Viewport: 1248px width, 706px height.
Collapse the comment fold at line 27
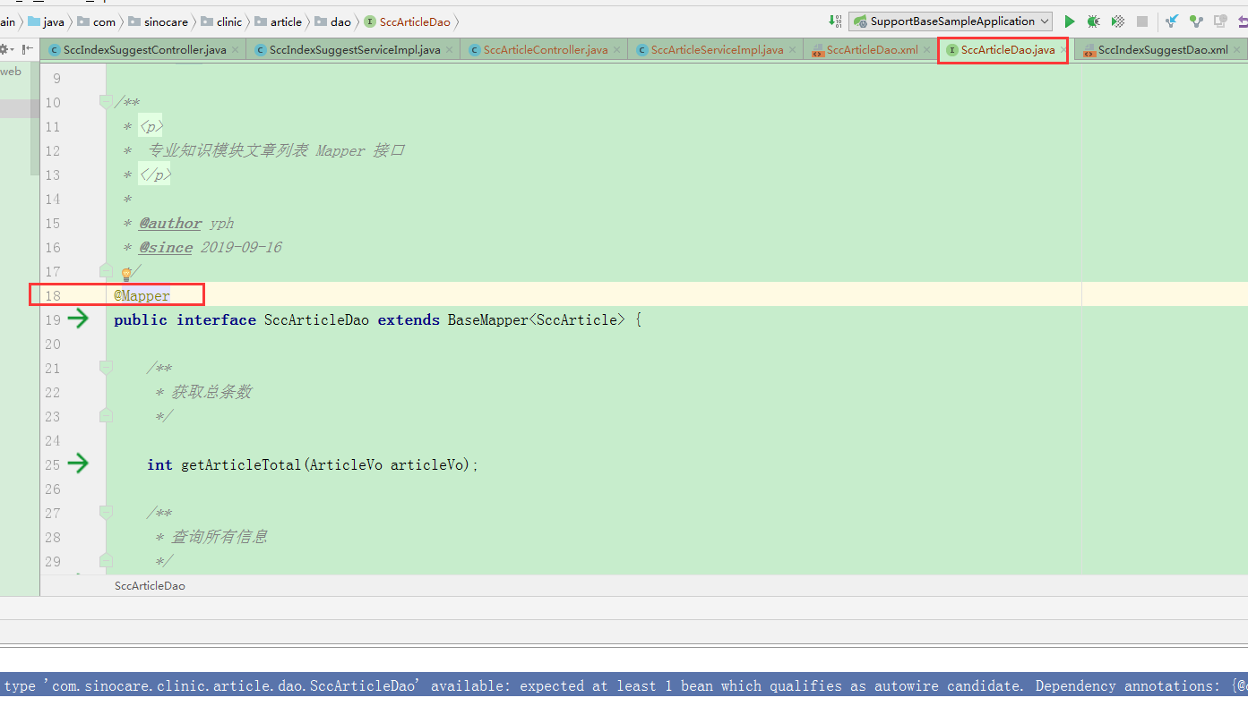(106, 512)
